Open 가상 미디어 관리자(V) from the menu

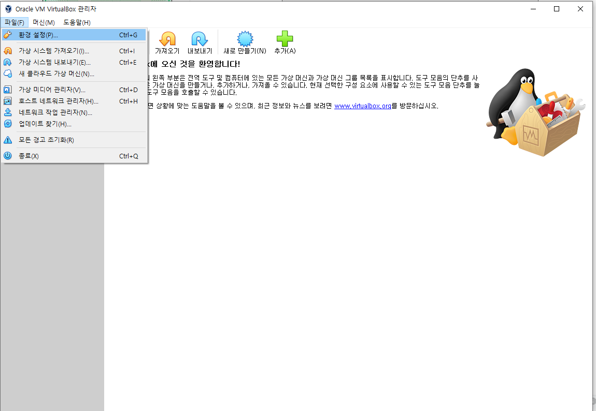coord(74,90)
